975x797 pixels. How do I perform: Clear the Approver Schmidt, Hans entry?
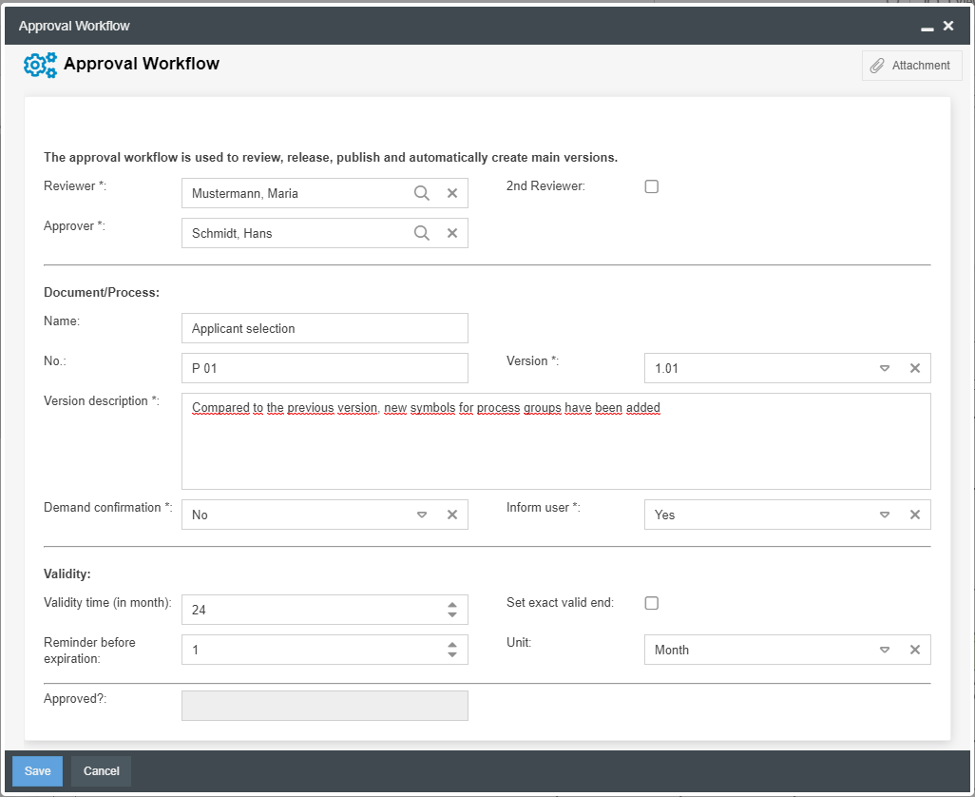pos(452,233)
